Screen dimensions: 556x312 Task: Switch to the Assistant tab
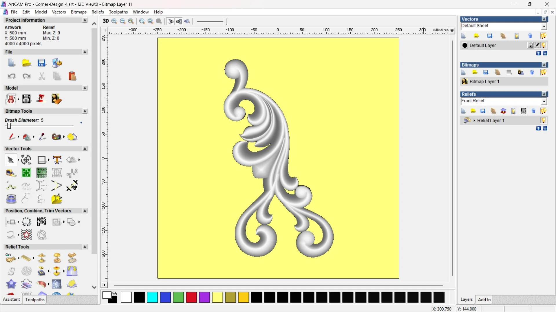[x=11, y=299]
